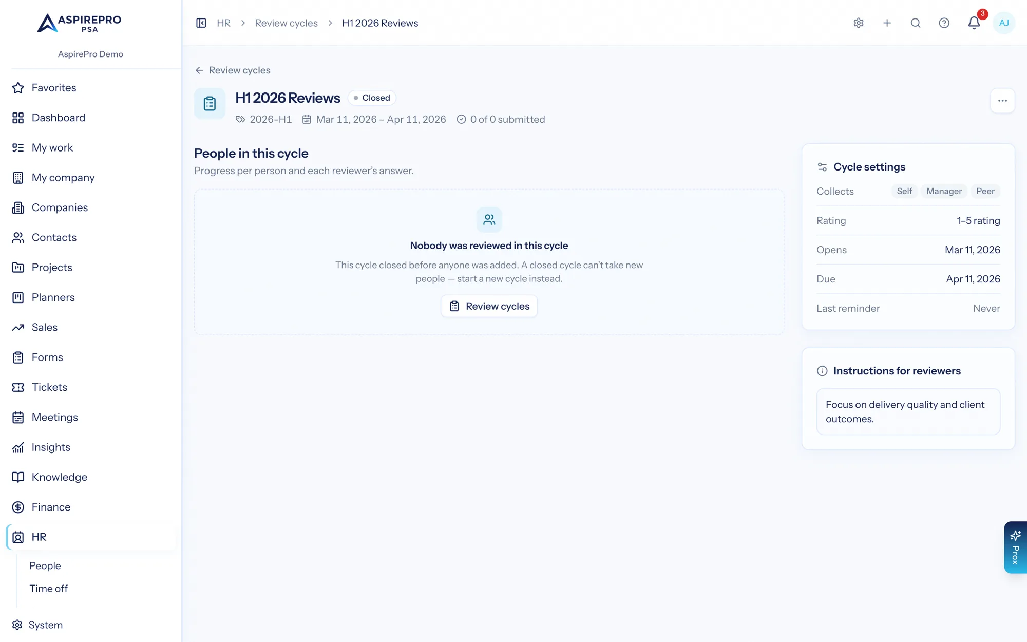
Task: Open My work in sidebar
Action: (x=90, y=147)
